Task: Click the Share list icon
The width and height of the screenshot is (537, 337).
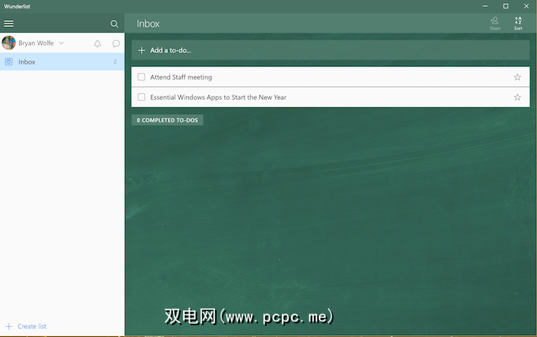Action: pos(495,23)
